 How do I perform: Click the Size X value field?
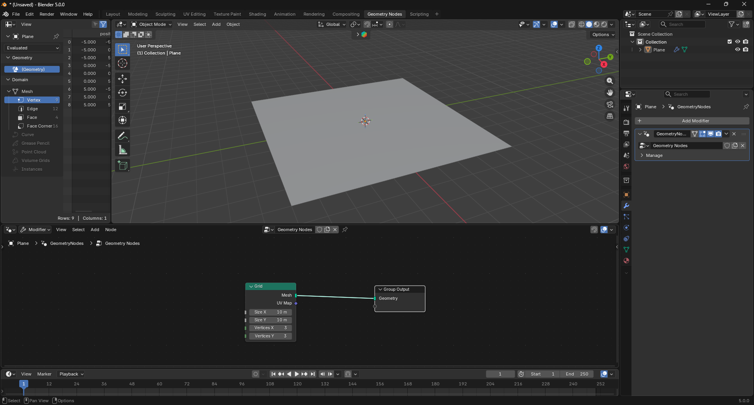click(x=271, y=312)
